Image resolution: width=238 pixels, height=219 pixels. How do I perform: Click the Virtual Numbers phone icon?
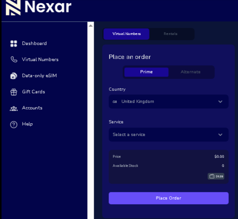click(x=14, y=59)
